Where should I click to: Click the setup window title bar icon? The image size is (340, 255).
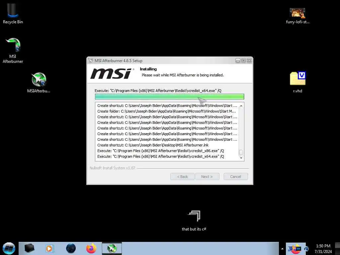(x=91, y=61)
